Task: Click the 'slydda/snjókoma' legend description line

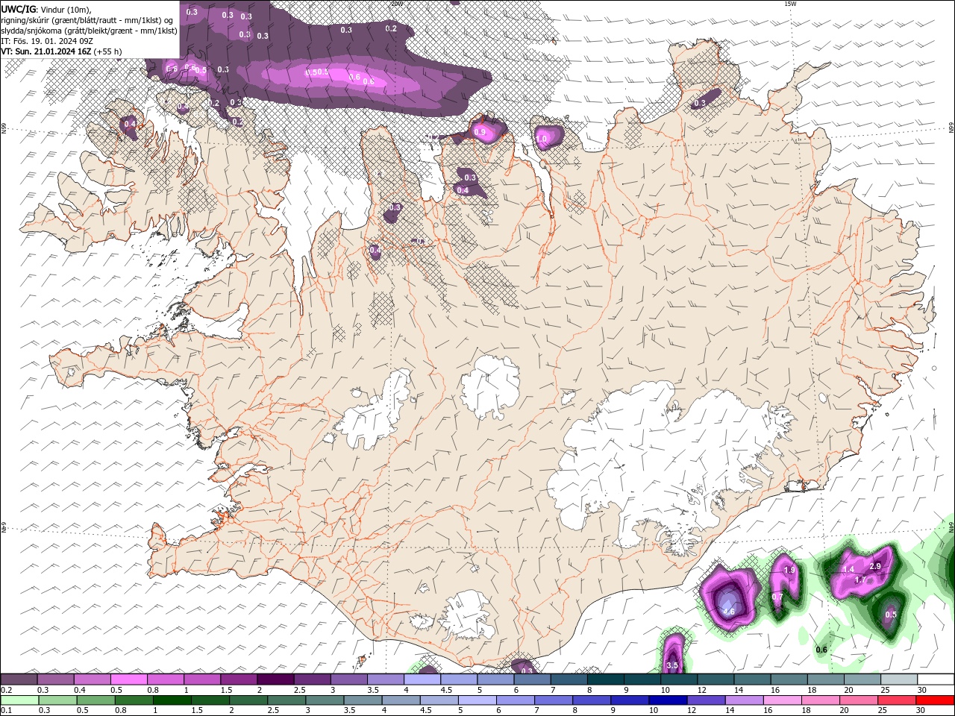Action: click(90, 31)
